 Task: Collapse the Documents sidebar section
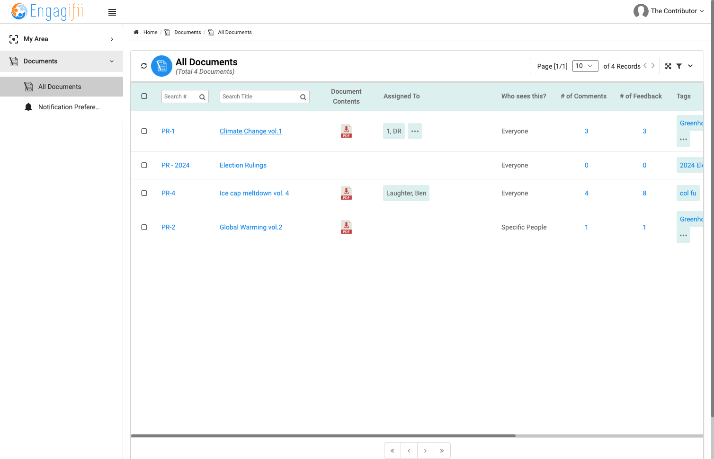coord(62,61)
